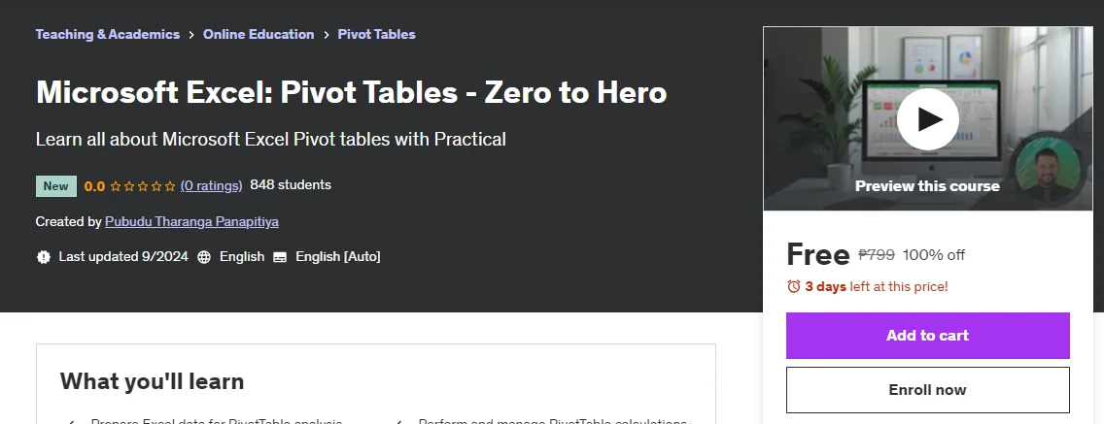1104x424 pixels.
Task: Click the course title heading
Action: (352, 93)
